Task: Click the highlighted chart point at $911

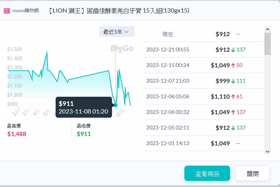Action: click(x=115, y=105)
